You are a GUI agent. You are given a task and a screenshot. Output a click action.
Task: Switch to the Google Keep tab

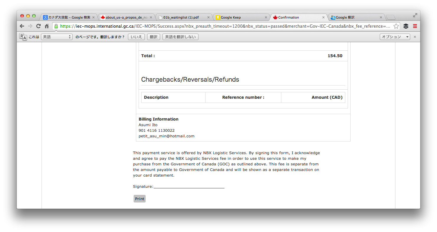tap(240, 17)
